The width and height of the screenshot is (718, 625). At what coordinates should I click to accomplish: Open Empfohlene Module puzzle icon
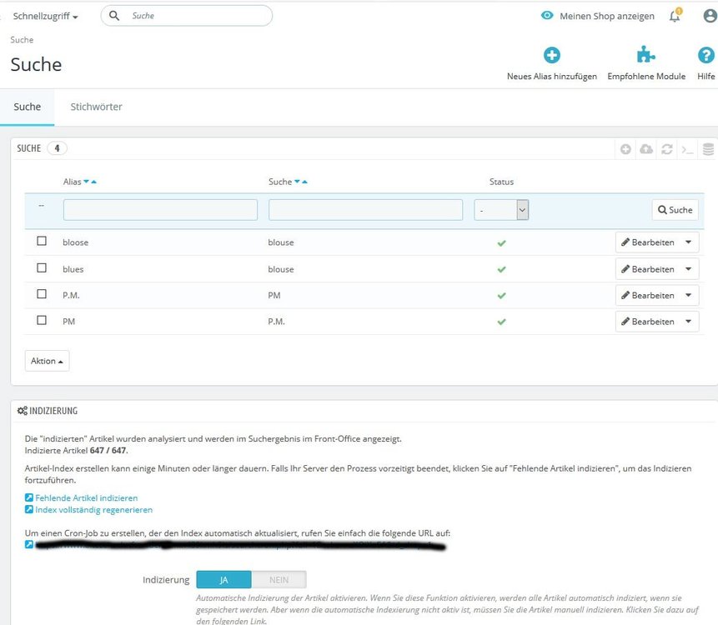click(x=646, y=55)
